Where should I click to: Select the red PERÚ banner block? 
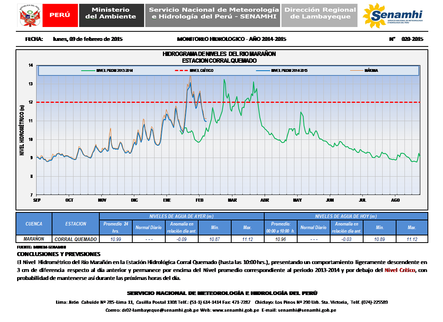tap(60, 15)
